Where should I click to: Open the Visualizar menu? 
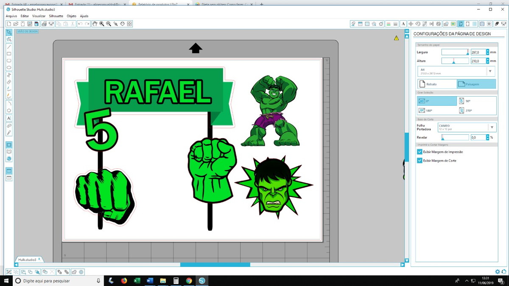[x=39, y=16]
